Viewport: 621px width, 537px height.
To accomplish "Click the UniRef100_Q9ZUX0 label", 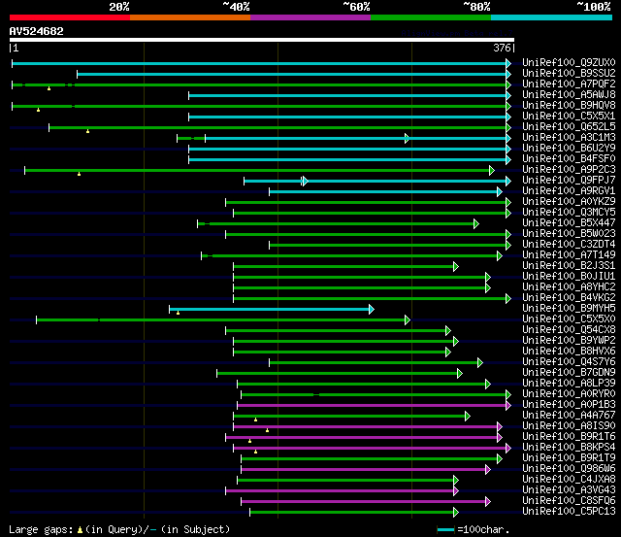I will (x=569, y=62).
